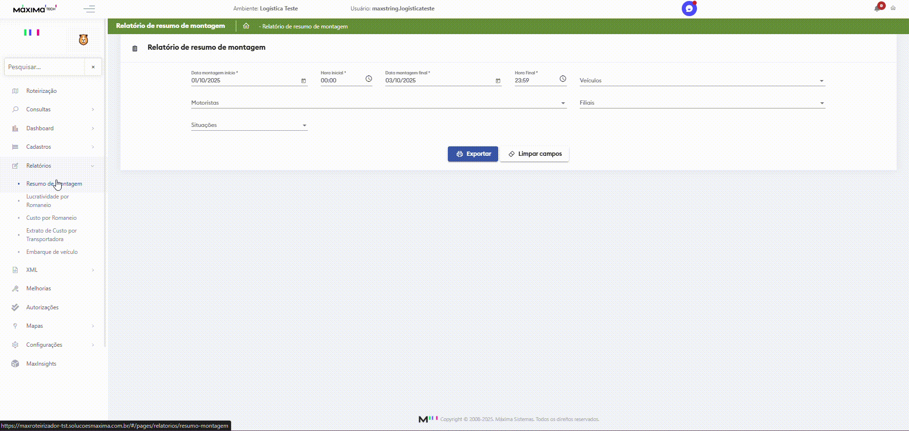Click the Limpar campos button
The width and height of the screenshot is (909, 431).
pos(535,154)
